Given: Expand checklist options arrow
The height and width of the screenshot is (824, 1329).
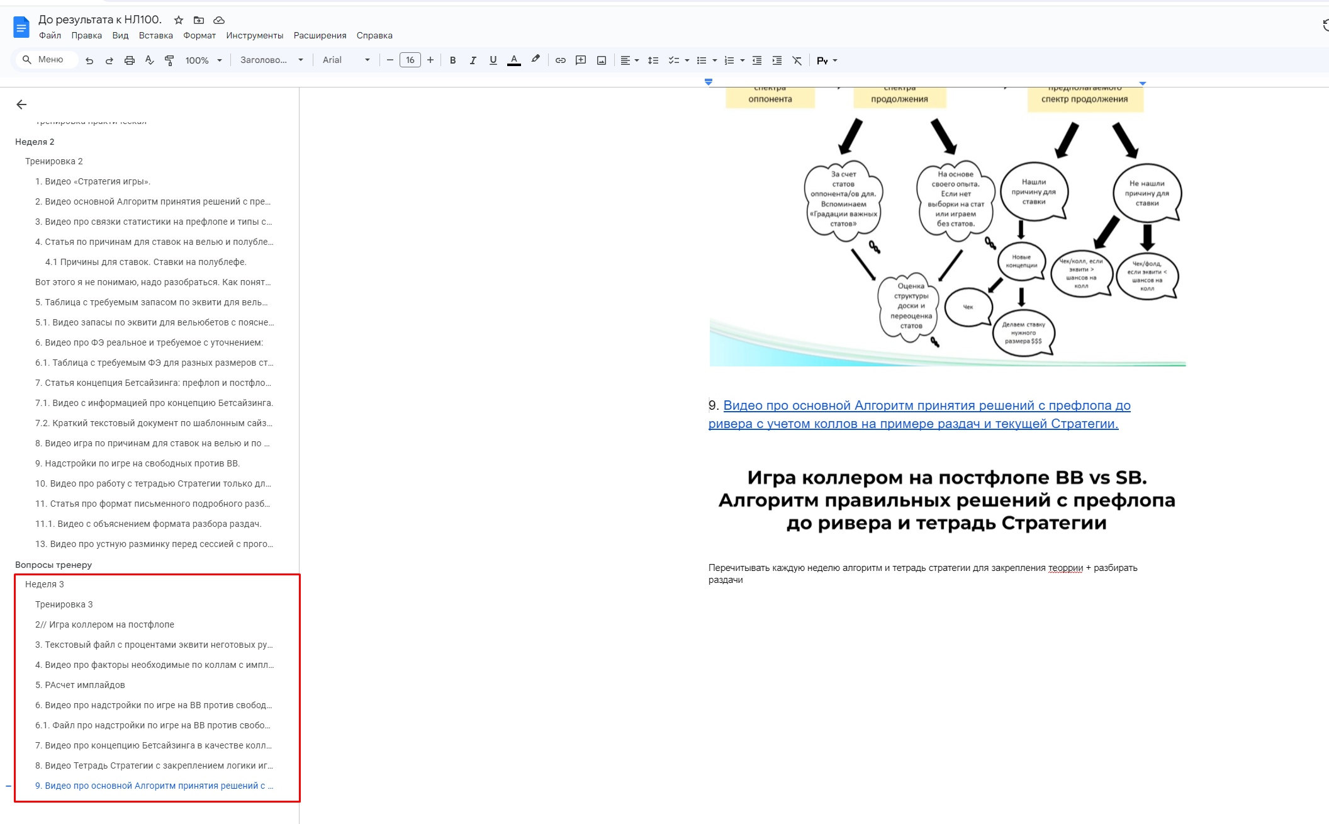Looking at the screenshot, I should 687,60.
